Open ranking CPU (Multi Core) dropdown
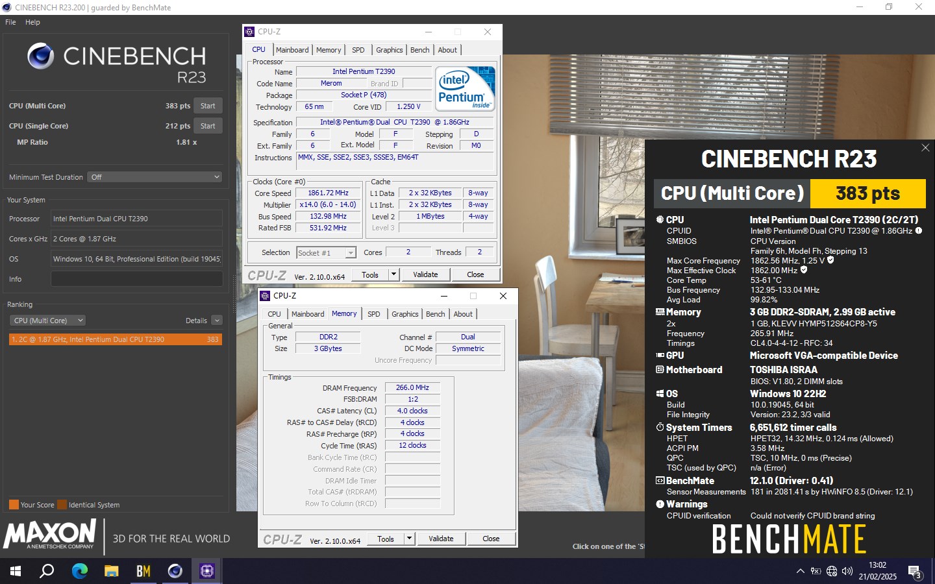 coord(47,321)
